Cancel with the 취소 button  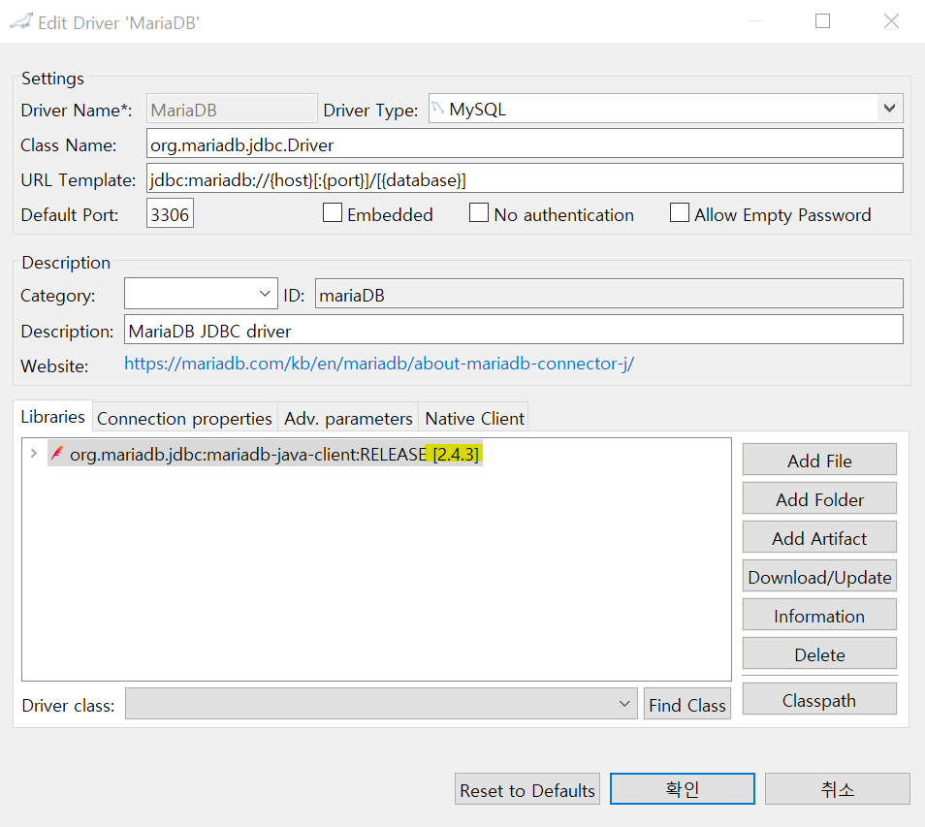838,789
